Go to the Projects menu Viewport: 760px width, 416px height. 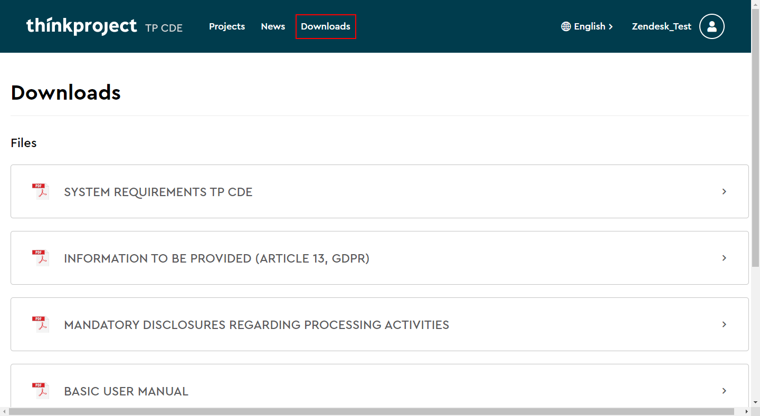[x=227, y=26]
